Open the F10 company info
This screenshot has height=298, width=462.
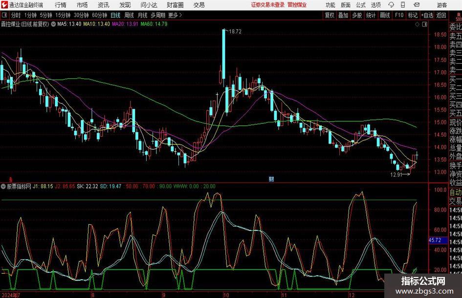(399, 15)
